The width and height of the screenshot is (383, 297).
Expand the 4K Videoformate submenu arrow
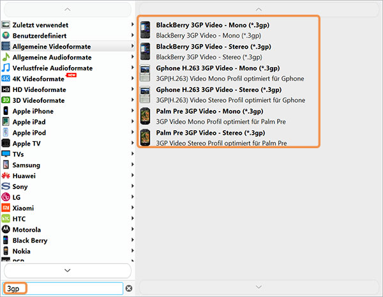pos(132,78)
